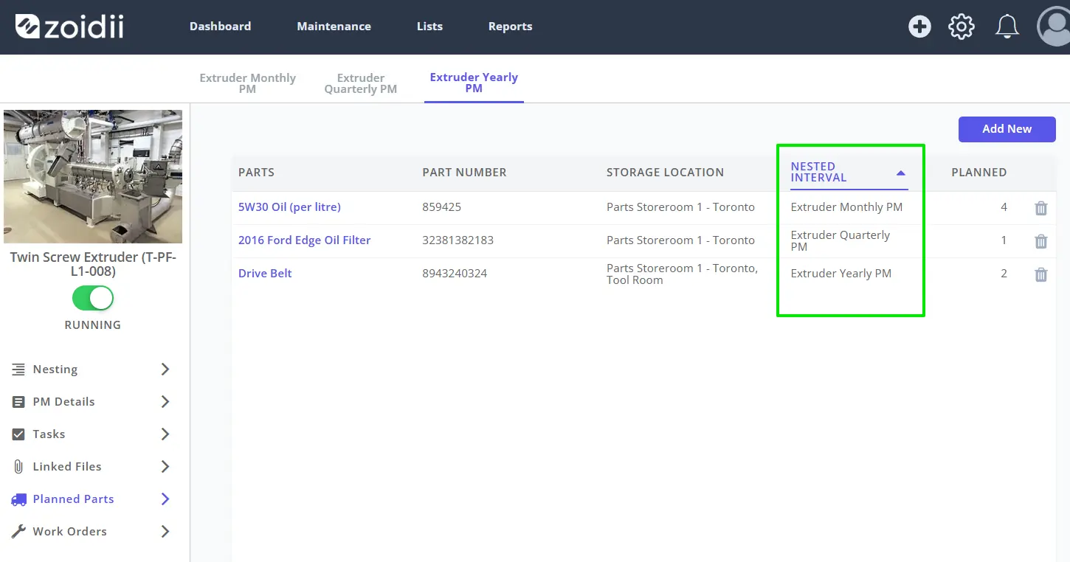Expand the Tasks chevron
This screenshot has width=1070, height=562.
point(165,434)
